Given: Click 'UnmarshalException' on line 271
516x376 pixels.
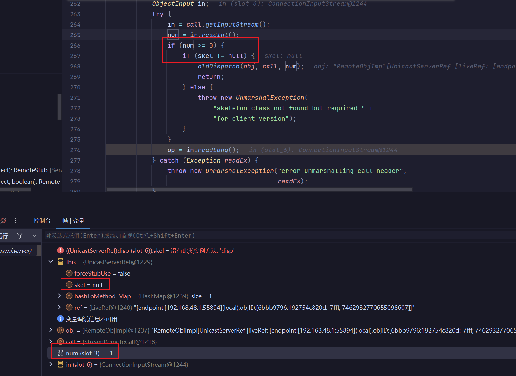Looking at the screenshot, I should 270,98.
